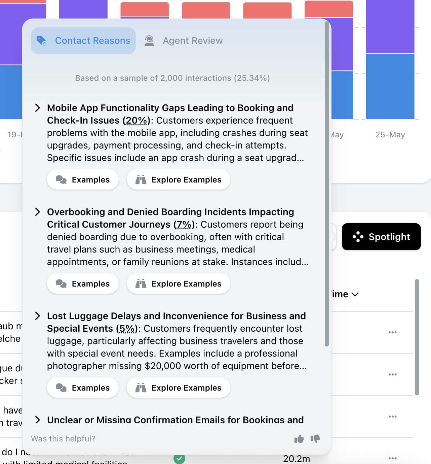Viewport: 431px width, 464px height.
Task: Expand the Lost Luggage Delays item
Action: (38, 316)
